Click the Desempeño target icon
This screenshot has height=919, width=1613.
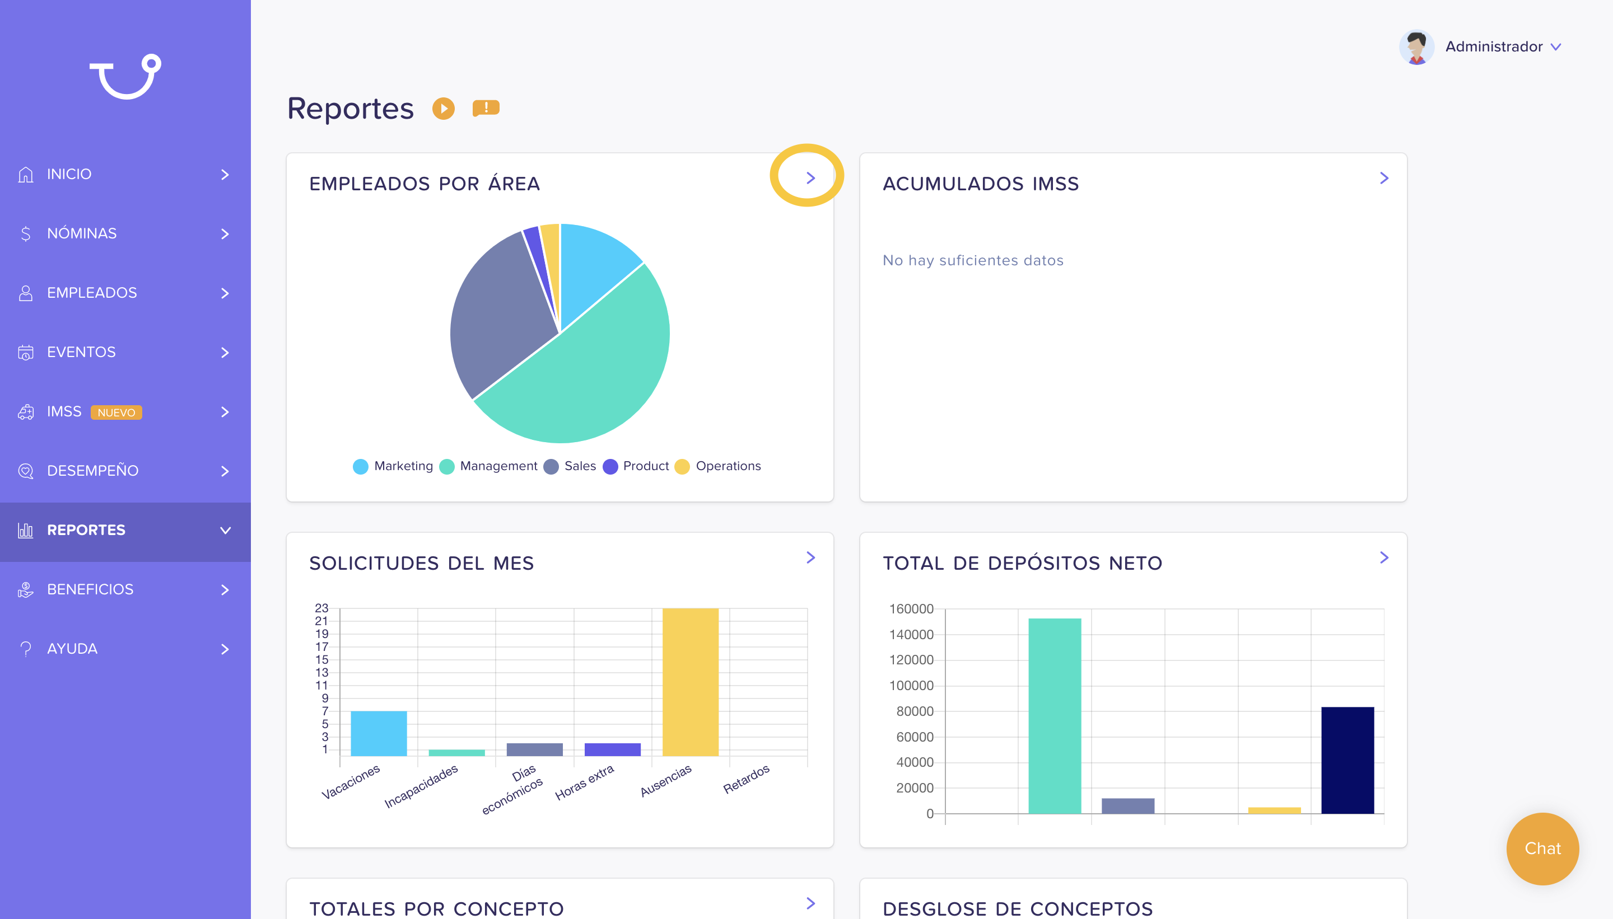tap(25, 471)
